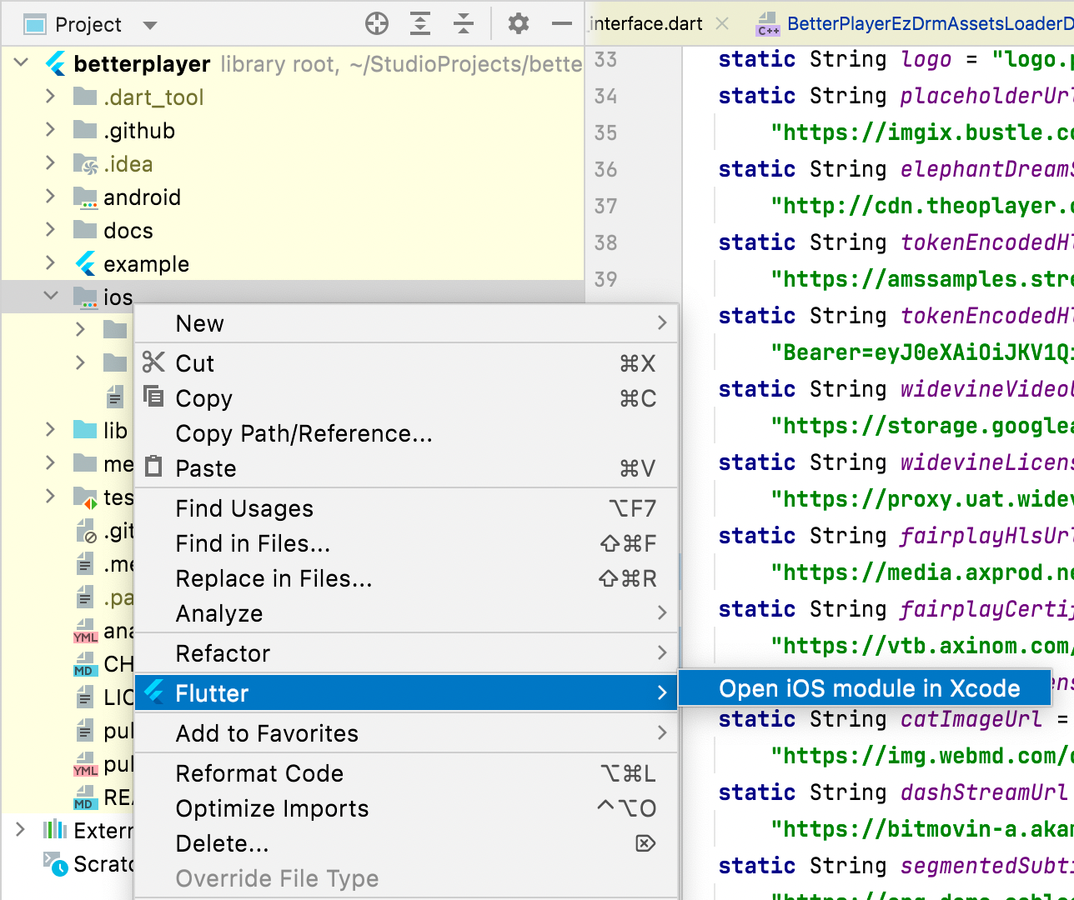Click the Select Opened File crosshair icon
Screen dimensions: 1074x900
click(377, 23)
